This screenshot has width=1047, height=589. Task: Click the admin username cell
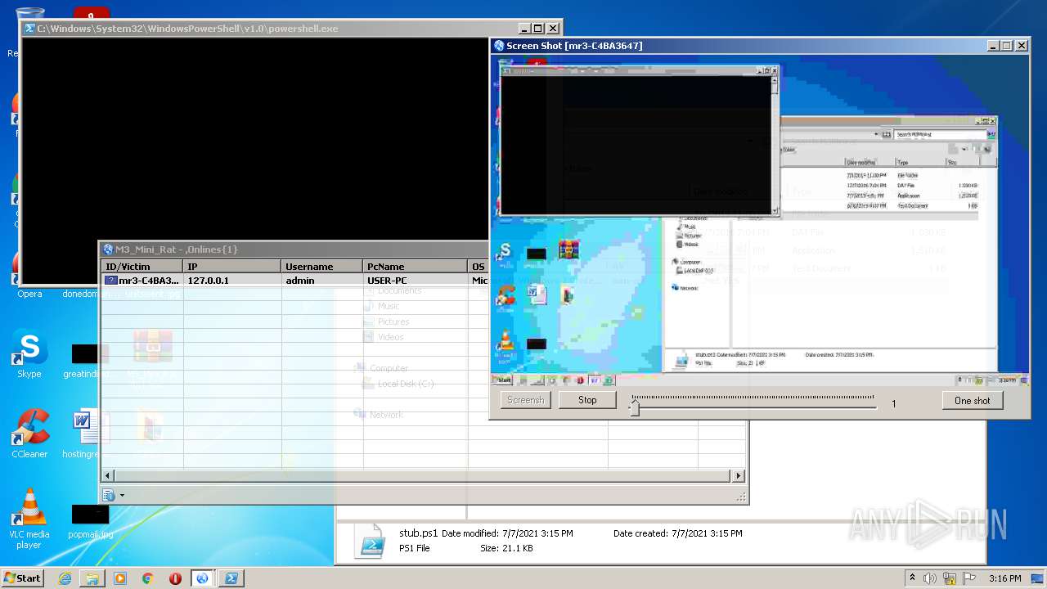[300, 281]
